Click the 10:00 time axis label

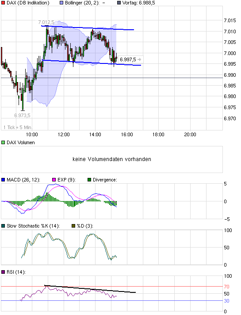point(32,134)
